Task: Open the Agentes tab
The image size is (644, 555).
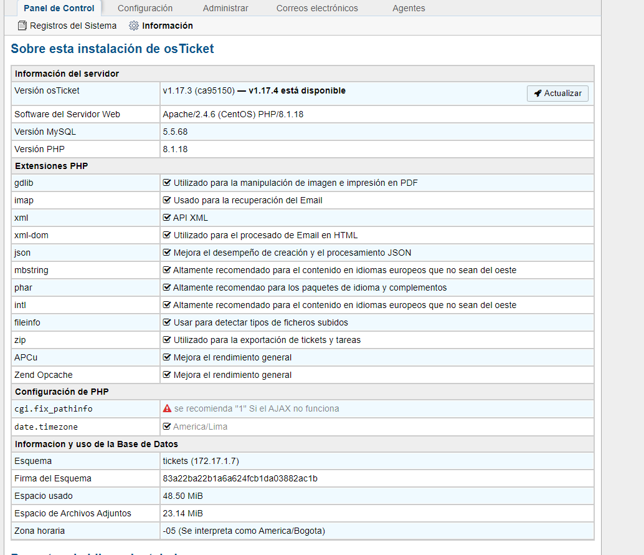Action: point(409,8)
